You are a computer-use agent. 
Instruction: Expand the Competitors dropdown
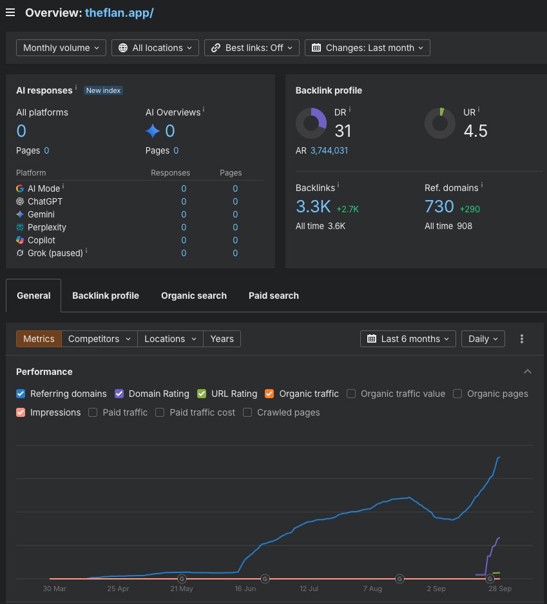point(99,339)
